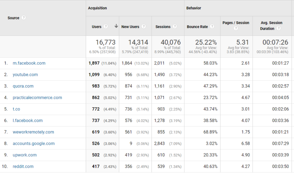Open the help icon next to New Users
The width and height of the screenshot is (294, 173).
(144, 26)
